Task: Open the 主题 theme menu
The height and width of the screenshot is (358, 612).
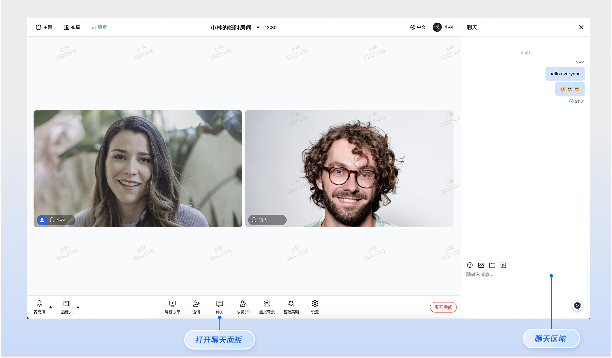Action: tap(44, 27)
